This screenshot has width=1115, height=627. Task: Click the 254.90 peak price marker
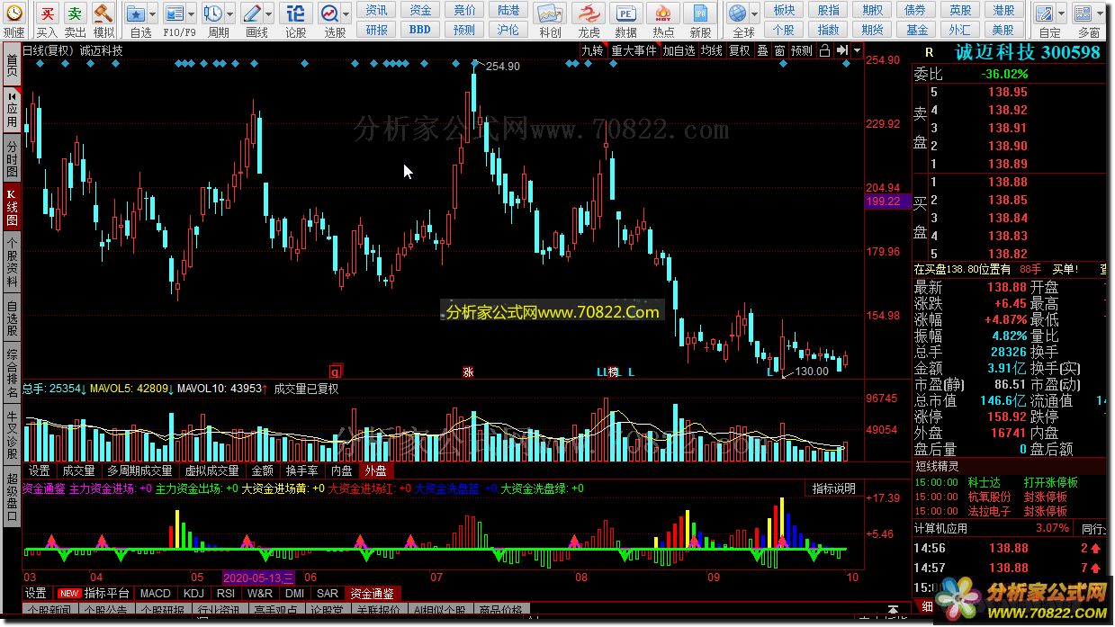pyautogui.click(x=502, y=66)
